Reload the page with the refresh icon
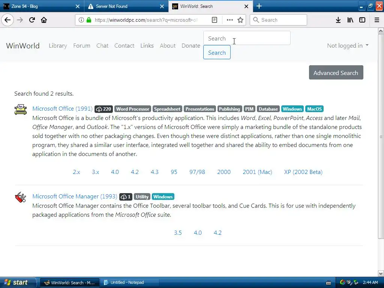 (32, 20)
